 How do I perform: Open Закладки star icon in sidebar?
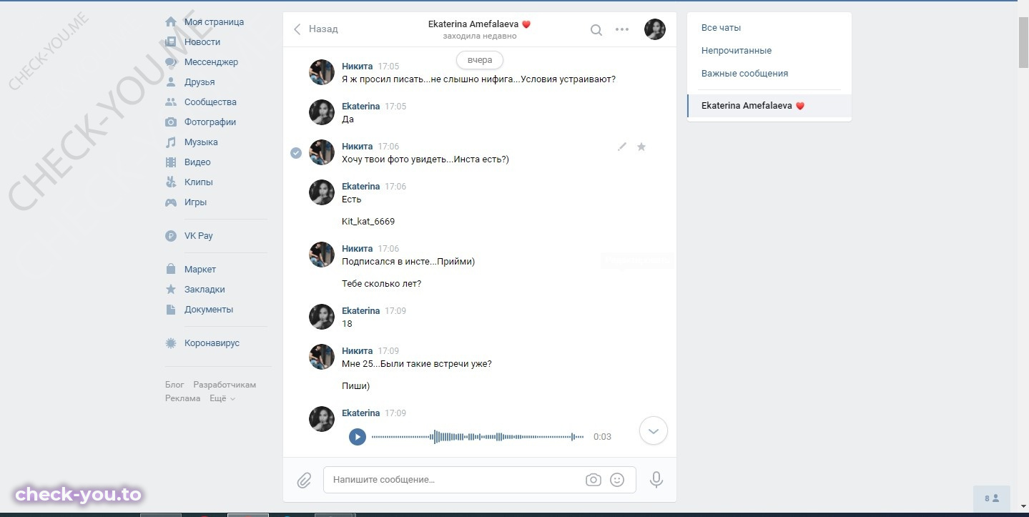[171, 290]
